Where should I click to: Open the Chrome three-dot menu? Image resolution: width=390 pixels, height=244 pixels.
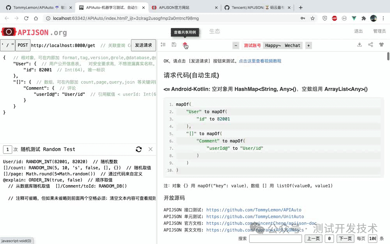click(383, 18)
